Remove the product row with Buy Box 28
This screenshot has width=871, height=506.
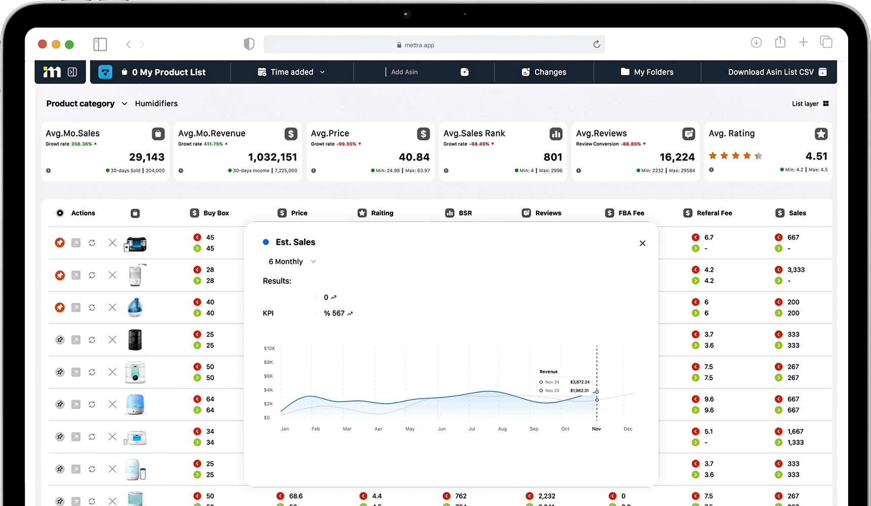point(112,275)
